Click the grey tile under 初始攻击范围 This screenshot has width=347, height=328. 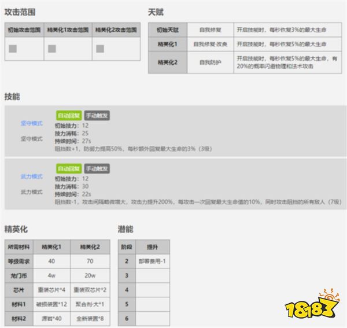click(x=12, y=49)
